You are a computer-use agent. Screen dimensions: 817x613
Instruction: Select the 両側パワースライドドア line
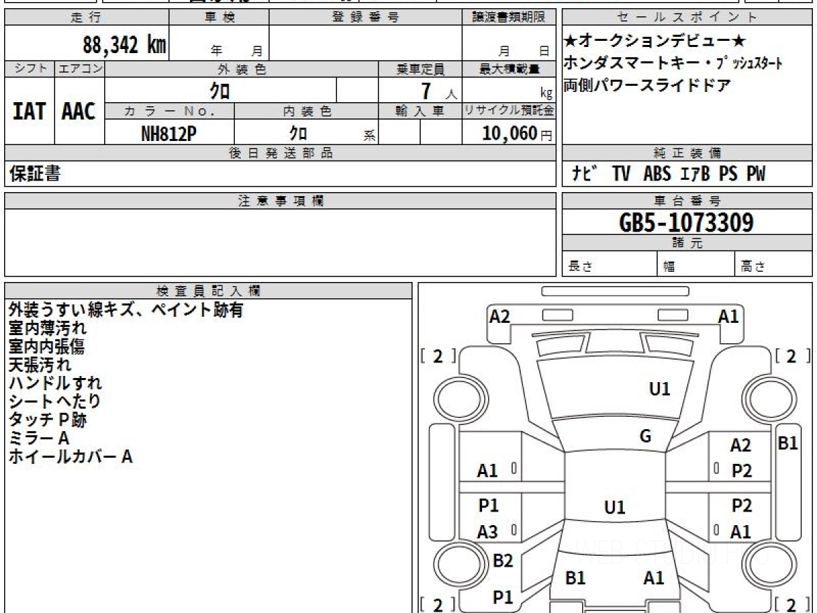click(647, 86)
